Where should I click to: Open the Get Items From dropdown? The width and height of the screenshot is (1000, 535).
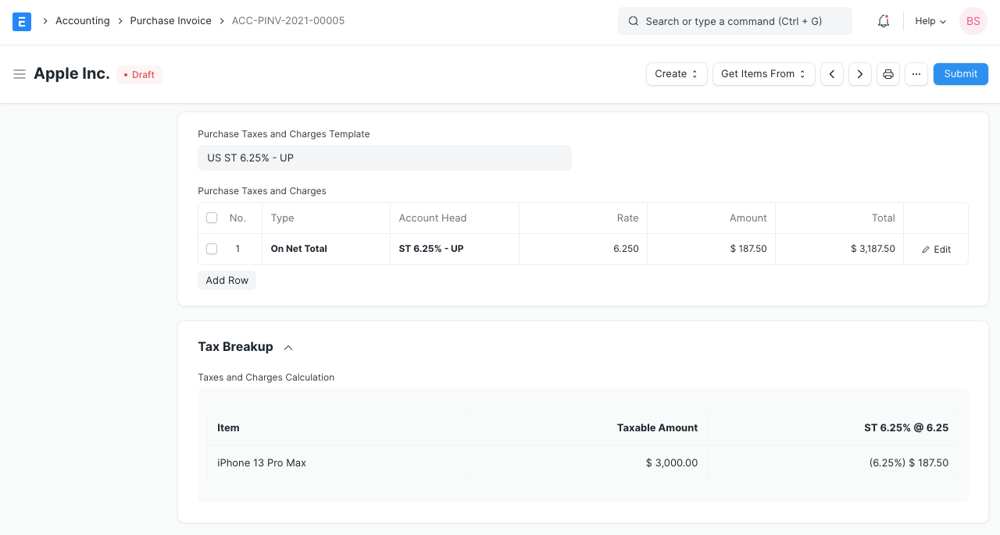click(763, 73)
